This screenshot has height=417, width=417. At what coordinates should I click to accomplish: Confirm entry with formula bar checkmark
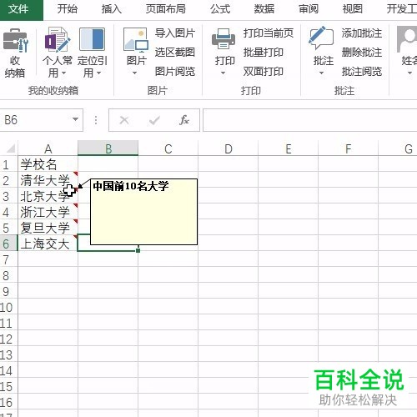point(154,120)
